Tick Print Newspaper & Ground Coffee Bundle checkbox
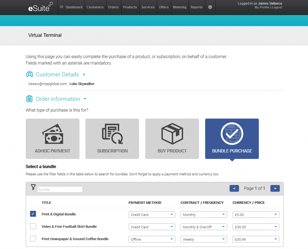 click(x=33, y=238)
